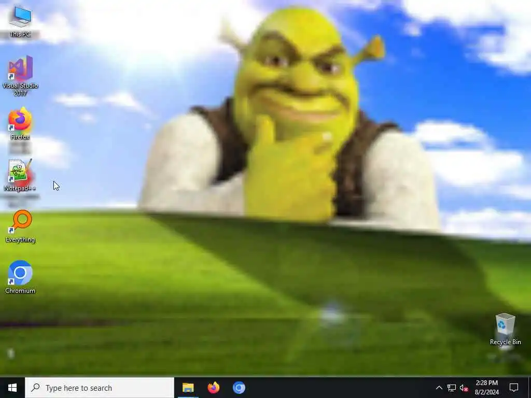531x398 pixels.
Task: Select the Everything search shortcut
Action: point(20,226)
